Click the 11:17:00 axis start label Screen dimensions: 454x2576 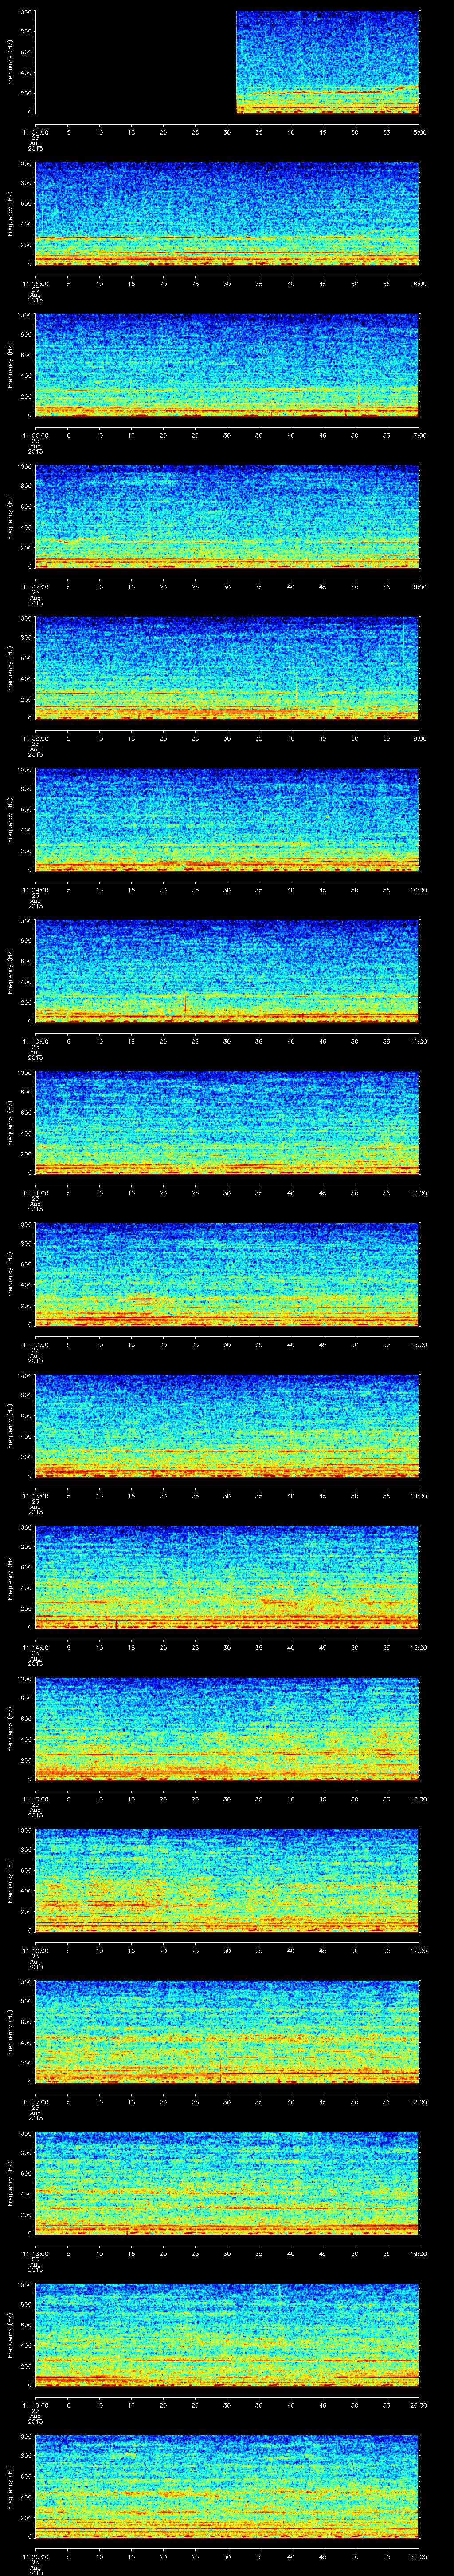[x=35, y=2102]
